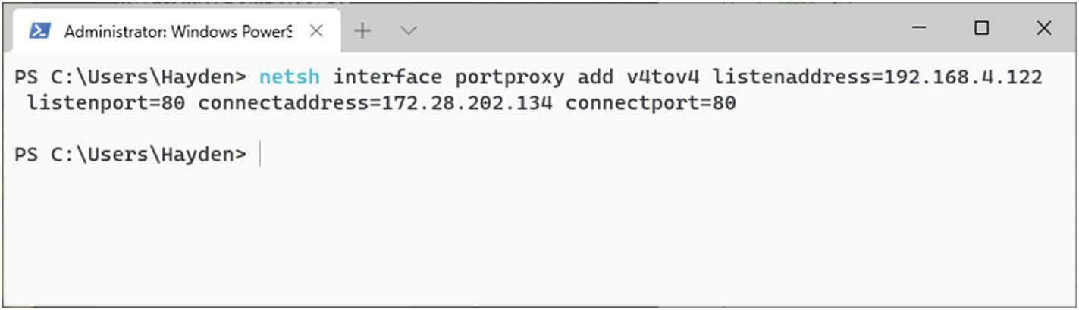Click the PowerShell icon in the tab
Viewport: 1079px width, 310px height.
click(39, 30)
